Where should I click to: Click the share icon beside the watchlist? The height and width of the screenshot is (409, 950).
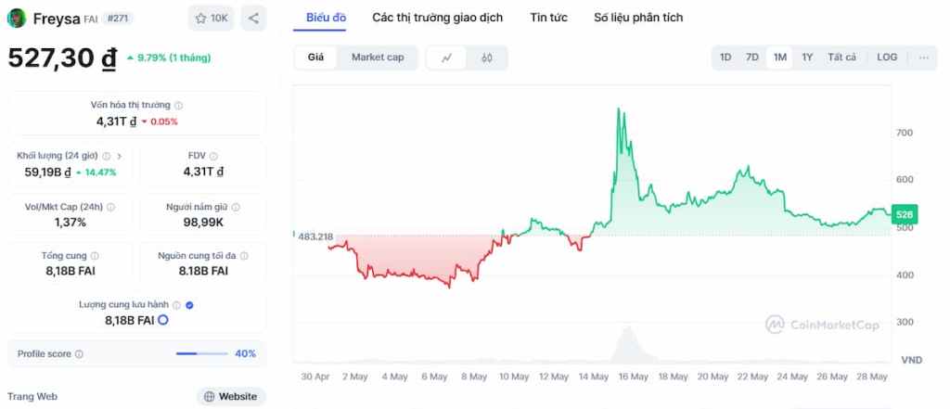click(x=253, y=19)
